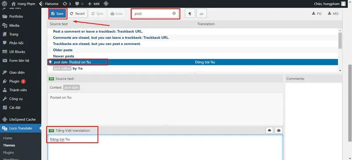
Task: Click the Form liên hệ envelope icon
Action: [4, 60]
